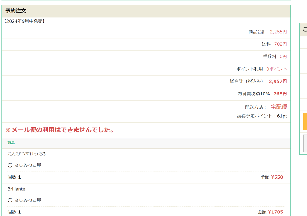Click the ¥1705 price amount

point(275,212)
